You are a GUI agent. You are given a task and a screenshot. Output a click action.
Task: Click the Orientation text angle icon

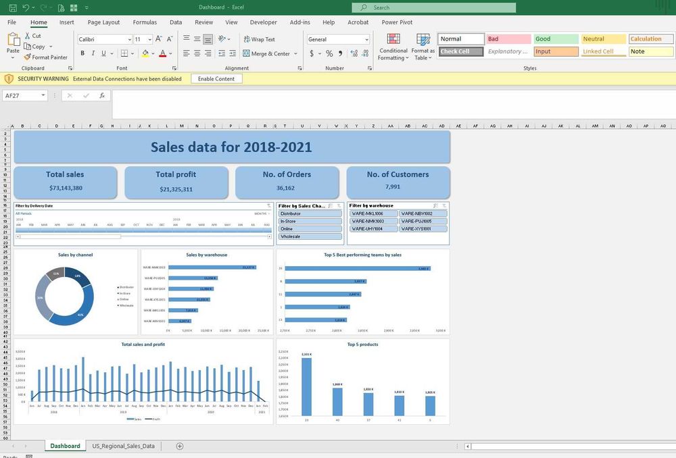[222, 39]
